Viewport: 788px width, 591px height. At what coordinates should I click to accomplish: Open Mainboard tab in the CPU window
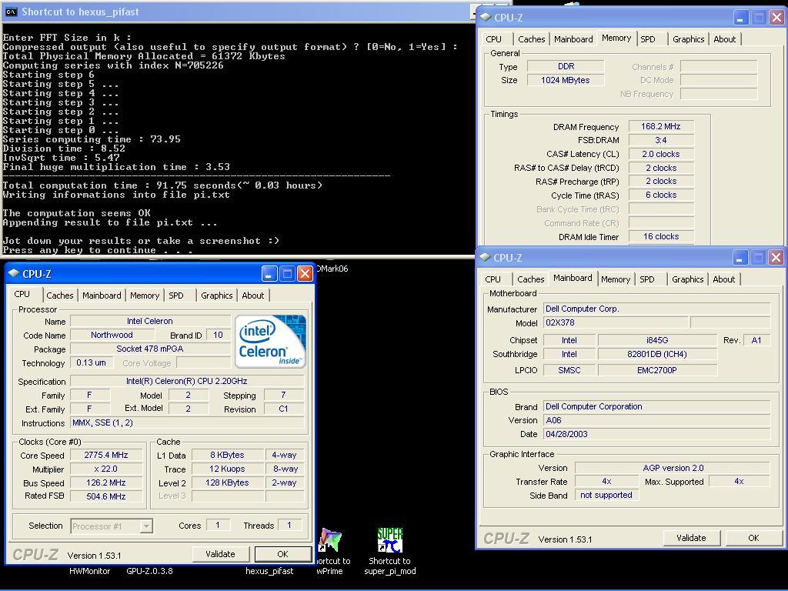coord(102,295)
